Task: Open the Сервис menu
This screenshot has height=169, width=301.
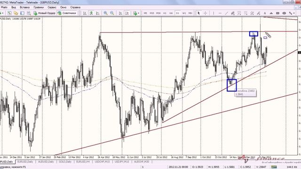Action: click(x=52, y=8)
